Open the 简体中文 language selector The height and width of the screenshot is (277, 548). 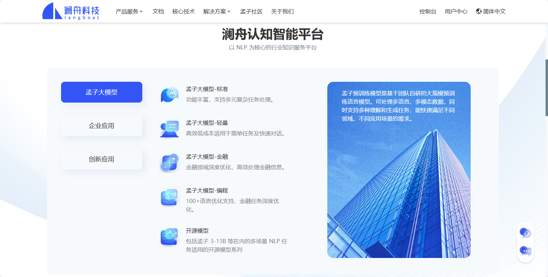[494, 11]
